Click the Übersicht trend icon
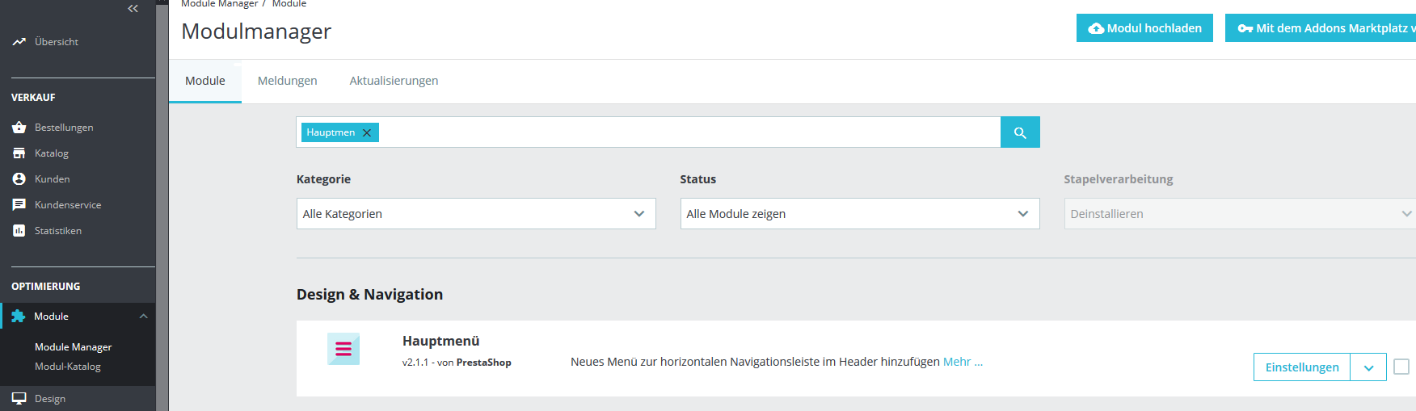The image size is (1416, 411). coord(19,41)
